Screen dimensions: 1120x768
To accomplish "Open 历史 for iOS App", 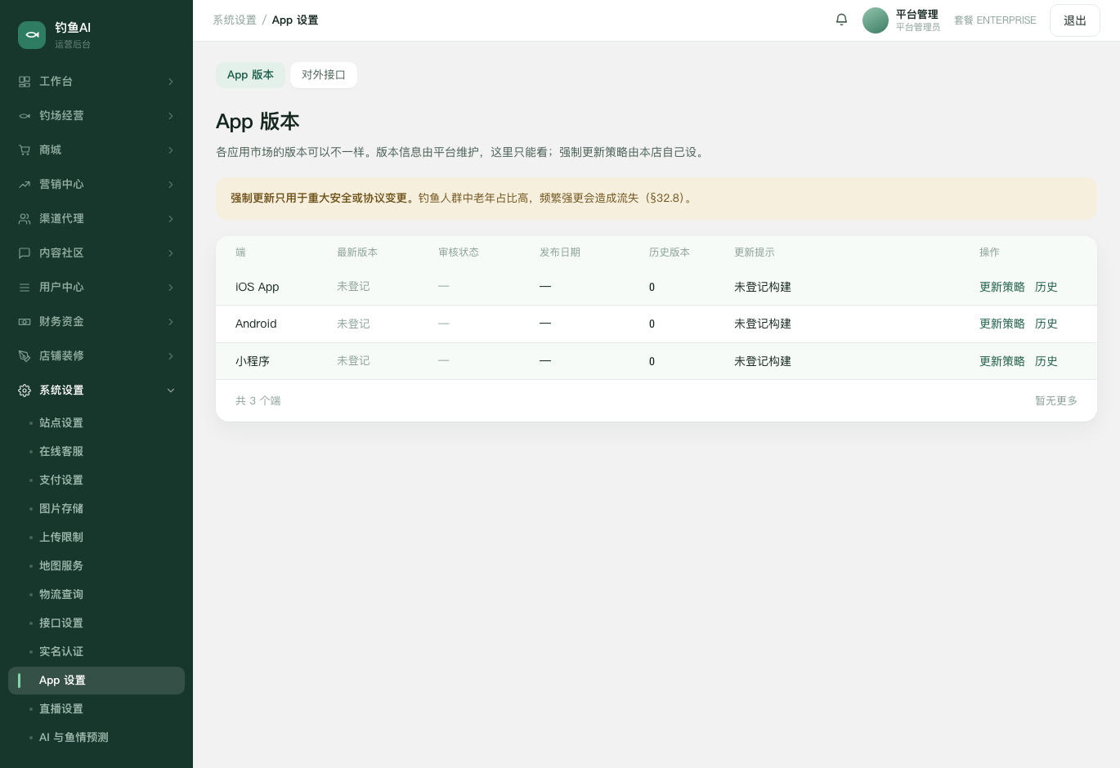I will tap(1046, 287).
